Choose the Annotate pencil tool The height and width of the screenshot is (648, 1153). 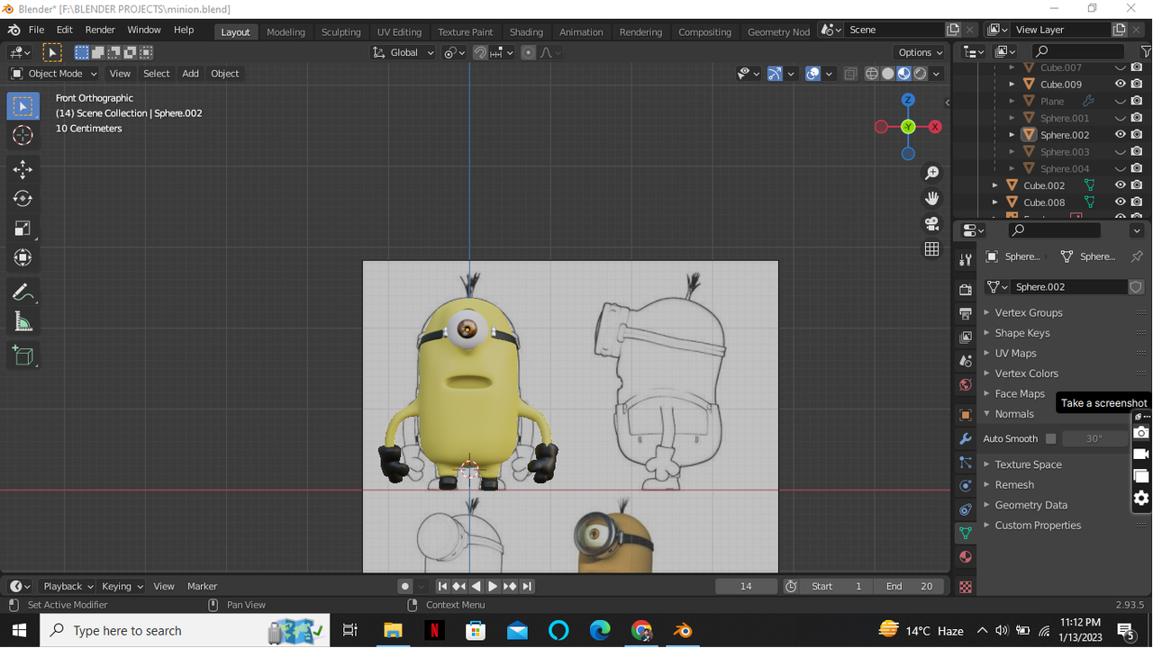click(23, 292)
